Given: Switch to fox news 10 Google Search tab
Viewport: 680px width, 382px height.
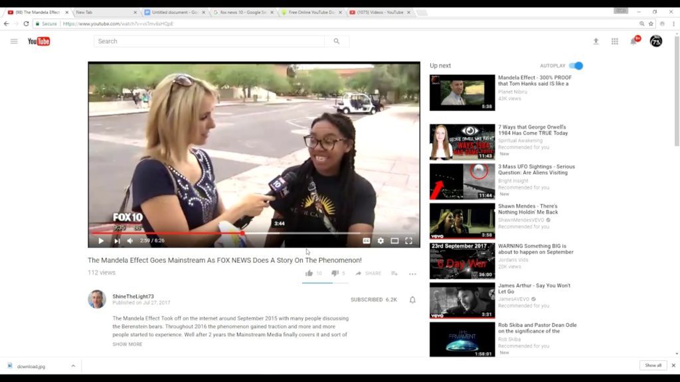Looking at the screenshot, I should tap(242, 12).
